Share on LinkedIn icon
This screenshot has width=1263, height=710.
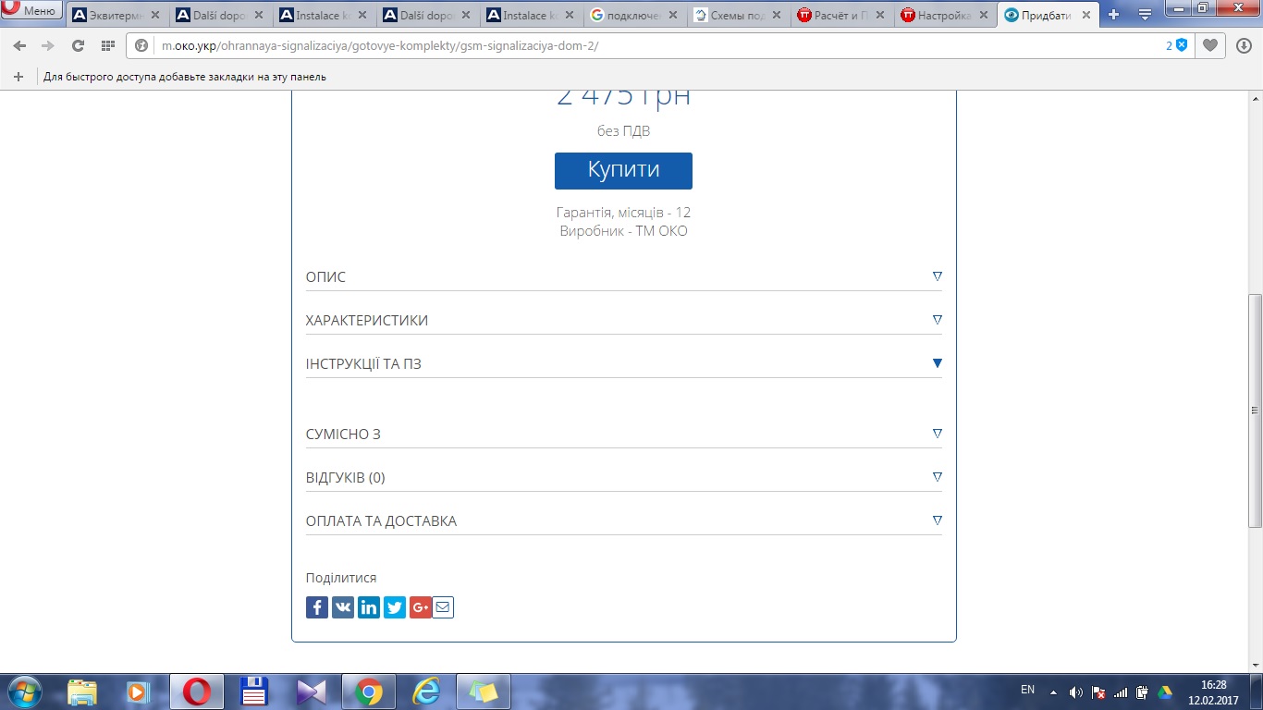pos(369,607)
